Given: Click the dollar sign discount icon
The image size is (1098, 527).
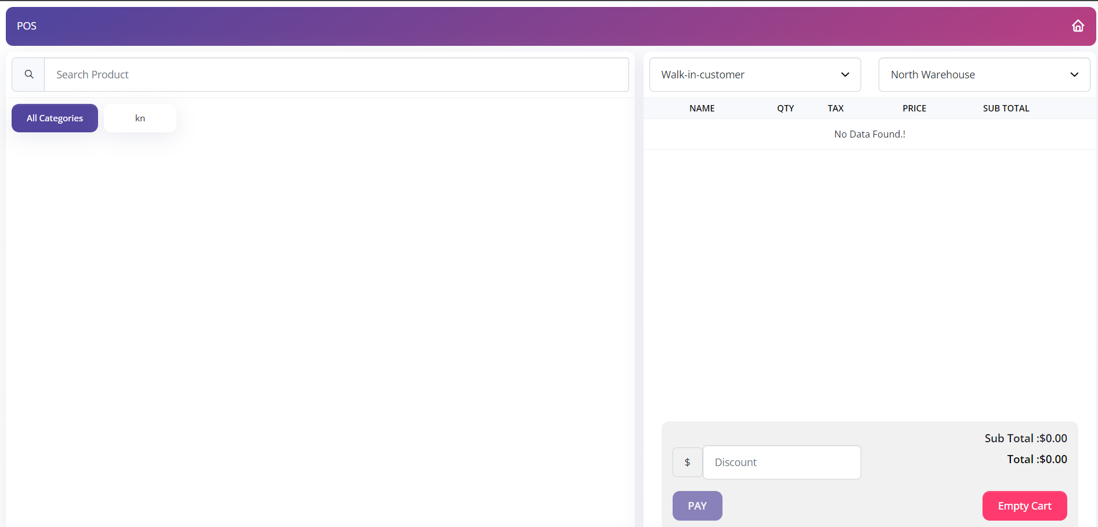Looking at the screenshot, I should coord(687,463).
